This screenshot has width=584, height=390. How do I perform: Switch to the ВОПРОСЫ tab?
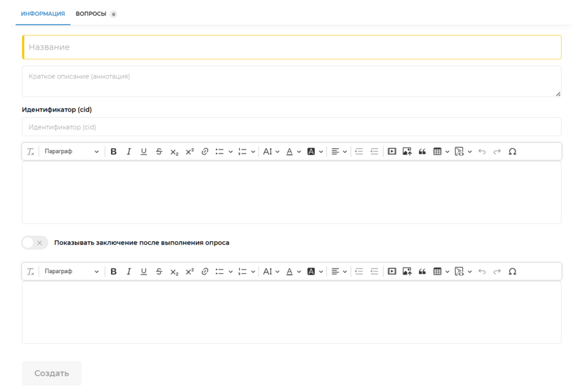click(x=91, y=14)
